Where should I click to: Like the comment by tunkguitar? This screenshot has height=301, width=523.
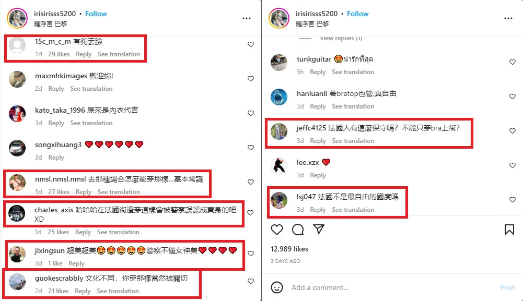pos(513,62)
